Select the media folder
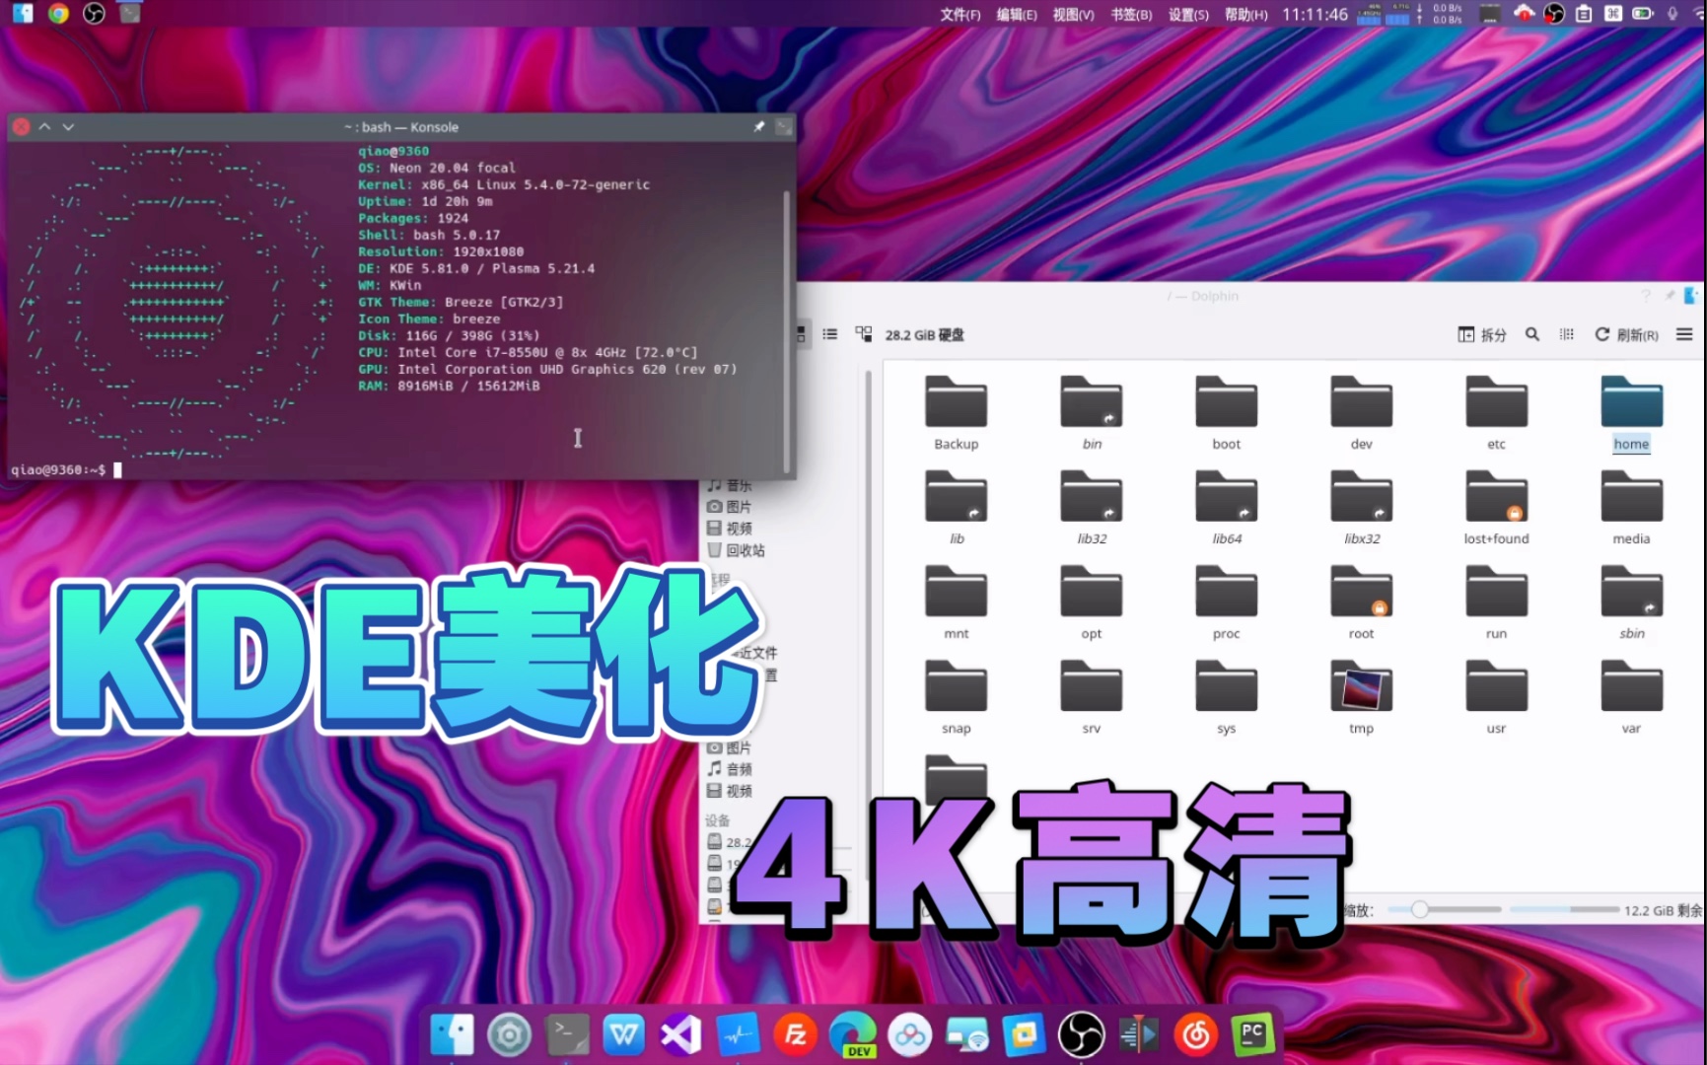 point(1631,509)
